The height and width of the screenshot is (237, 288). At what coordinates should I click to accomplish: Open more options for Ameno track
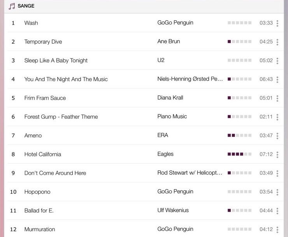tap(277, 136)
